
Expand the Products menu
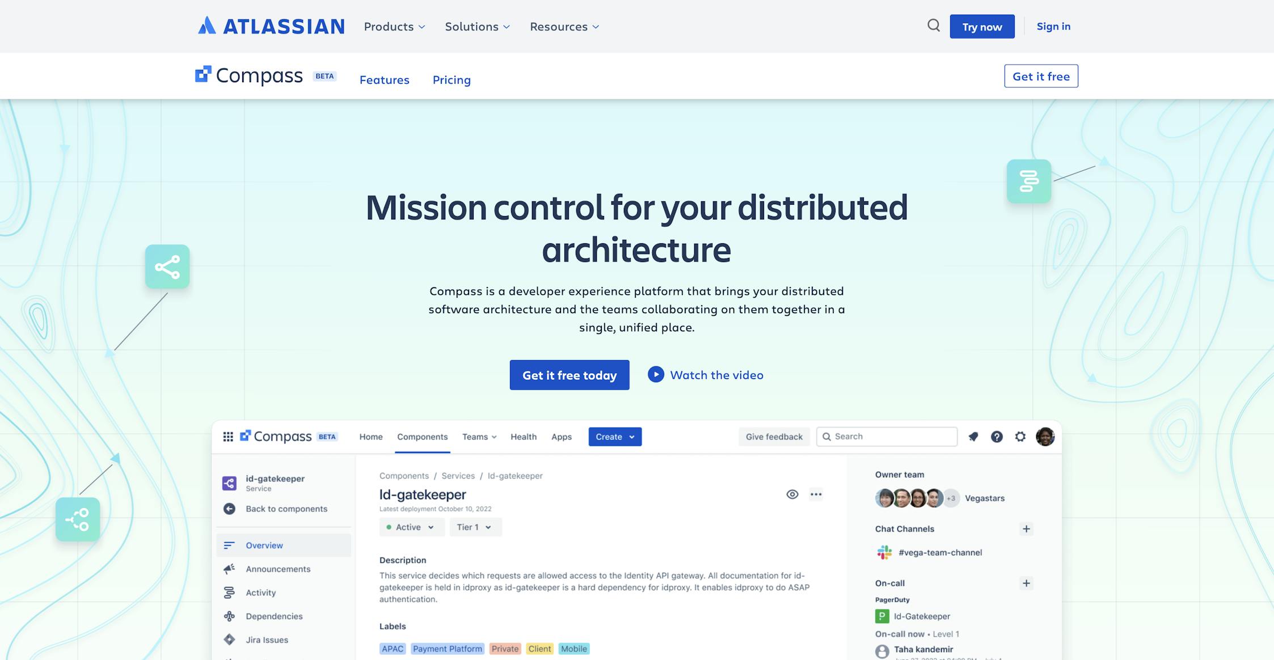(x=394, y=27)
